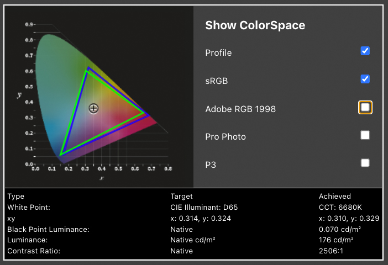
Task: Enable the P3 colorspace checkbox
Action: point(365,163)
